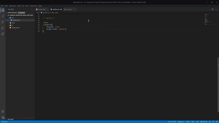Click the '1 UNSAVED' badge
Screen dimensions: 219x123
(21, 13)
